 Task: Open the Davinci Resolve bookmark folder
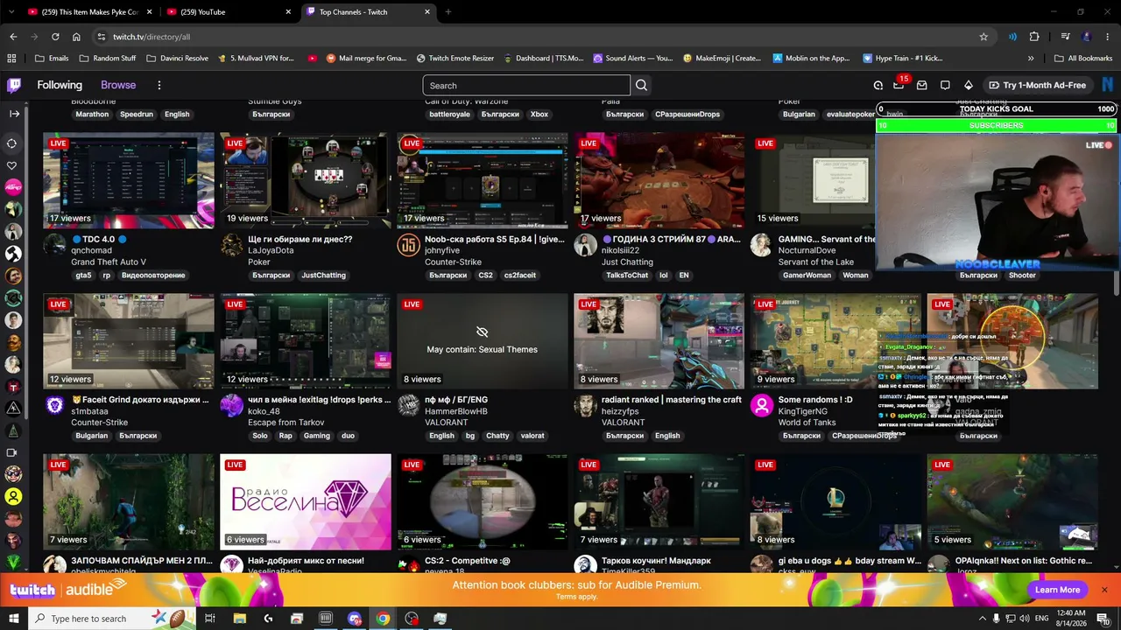pyautogui.click(x=177, y=59)
